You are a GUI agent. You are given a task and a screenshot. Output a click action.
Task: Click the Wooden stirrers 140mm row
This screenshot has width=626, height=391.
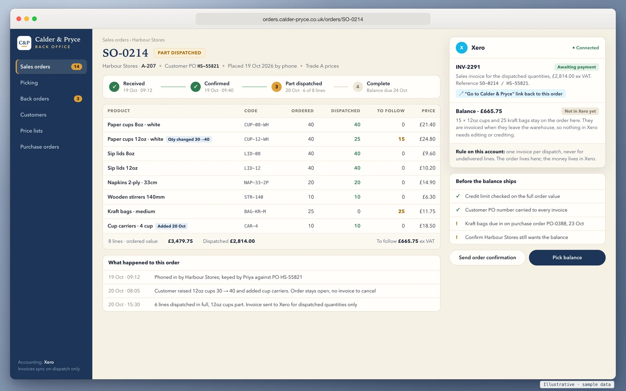(x=272, y=197)
